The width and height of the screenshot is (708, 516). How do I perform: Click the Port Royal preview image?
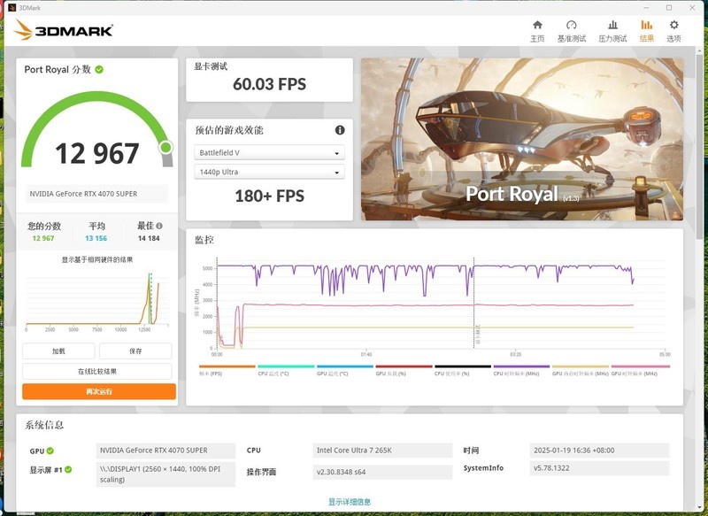tap(528, 139)
